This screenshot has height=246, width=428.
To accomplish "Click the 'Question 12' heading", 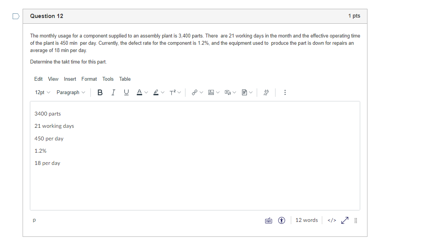I will coord(47,16).
